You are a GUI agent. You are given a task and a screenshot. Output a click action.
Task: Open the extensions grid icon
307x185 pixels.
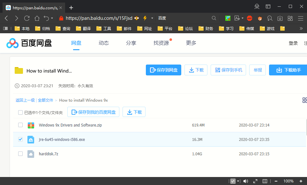290,18
